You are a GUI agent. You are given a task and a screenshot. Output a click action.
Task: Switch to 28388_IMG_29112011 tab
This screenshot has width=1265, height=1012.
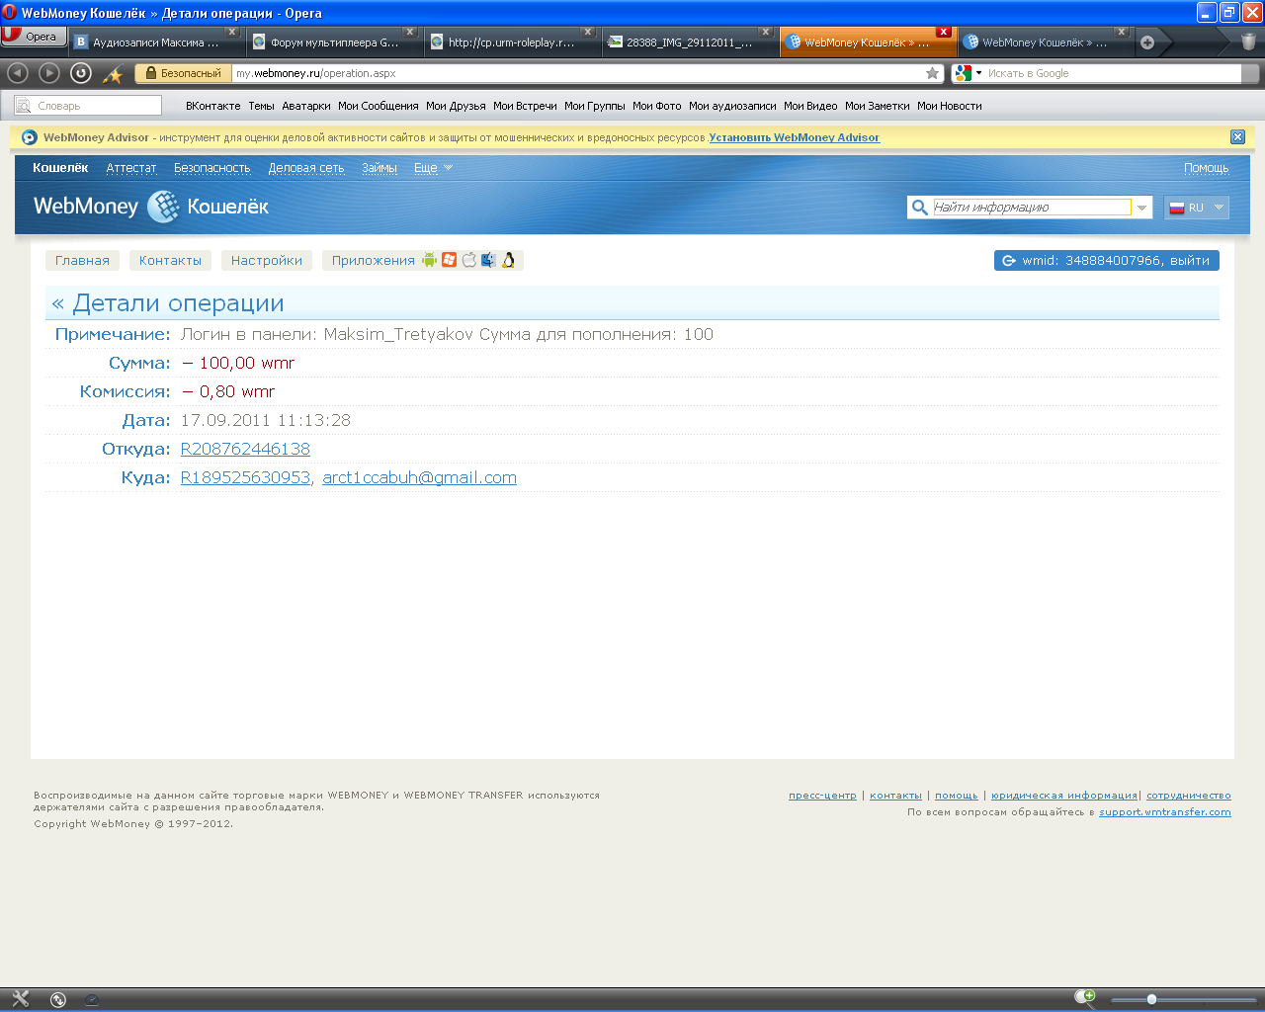tap(689, 42)
